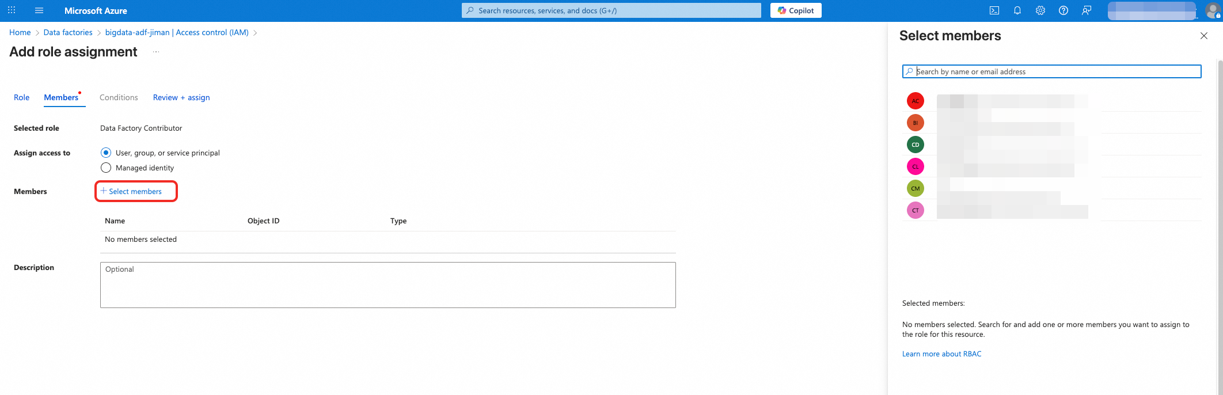This screenshot has width=1223, height=395.
Task: Click the "Data Factory Contributor" role text
Action: (141, 128)
